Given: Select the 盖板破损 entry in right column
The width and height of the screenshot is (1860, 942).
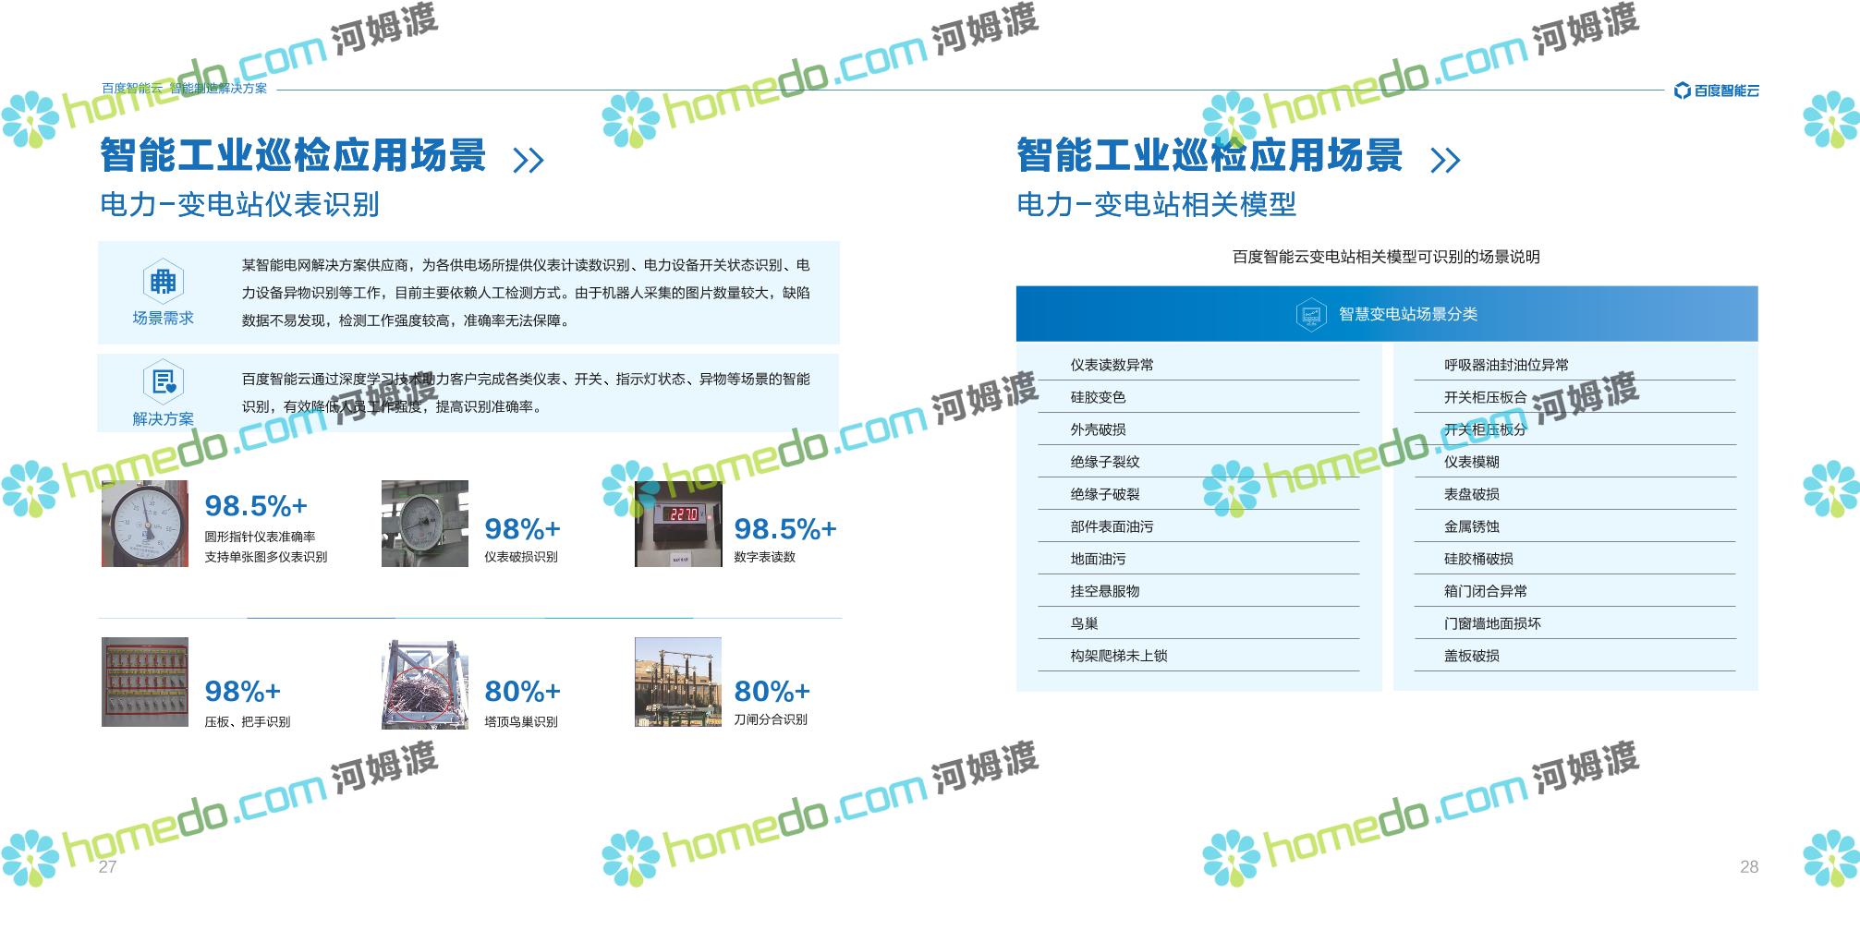Looking at the screenshot, I should point(1472,656).
